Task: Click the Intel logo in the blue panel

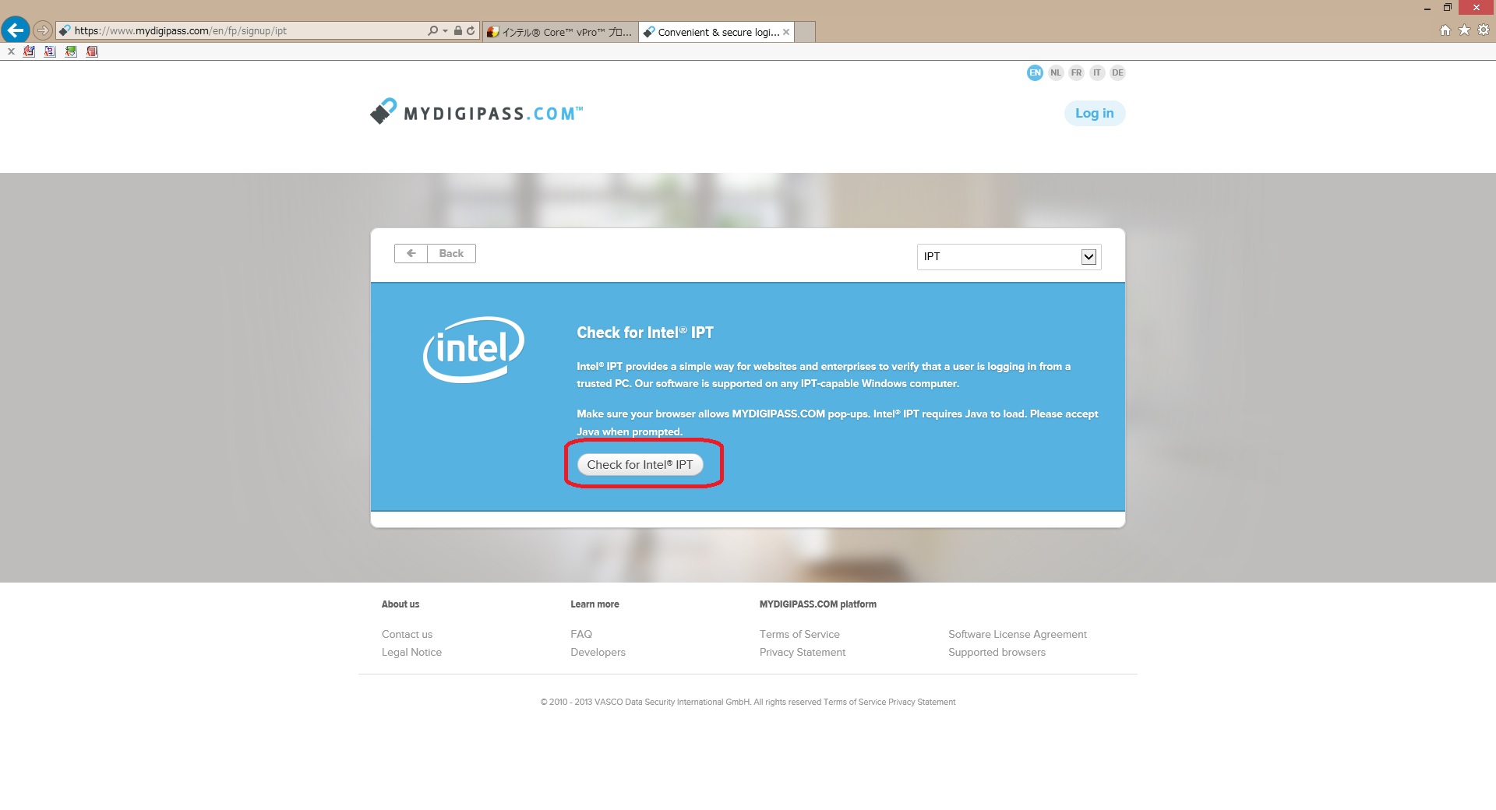Action: pos(474,349)
